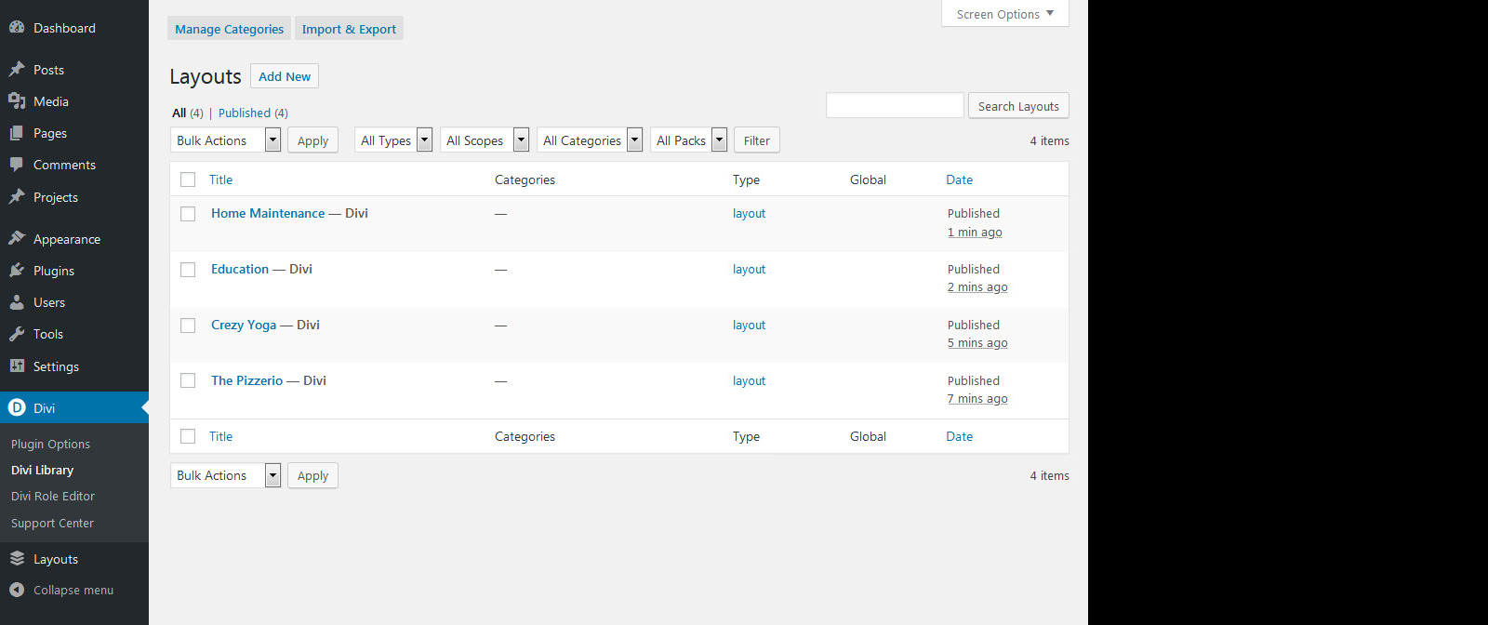The width and height of the screenshot is (1488, 625).
Task: Click the Collapse menu arrow icon
Action: point(17,590)
